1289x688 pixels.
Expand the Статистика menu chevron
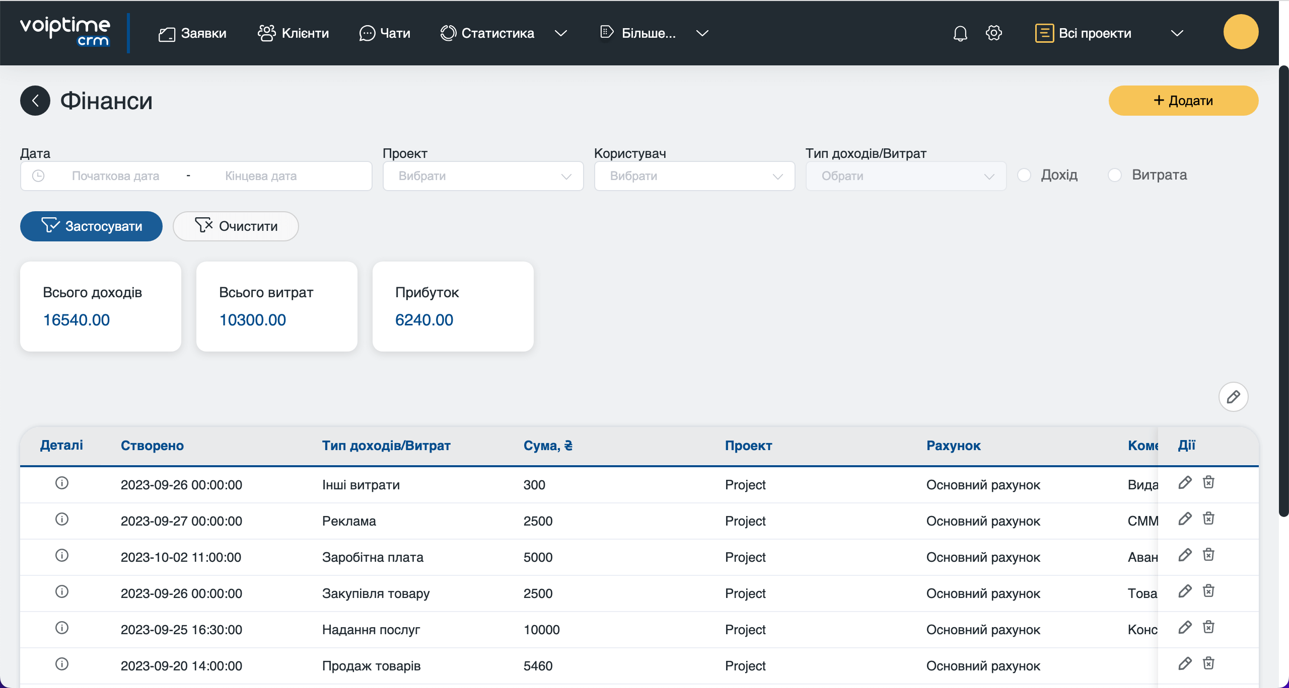point(560,33)
